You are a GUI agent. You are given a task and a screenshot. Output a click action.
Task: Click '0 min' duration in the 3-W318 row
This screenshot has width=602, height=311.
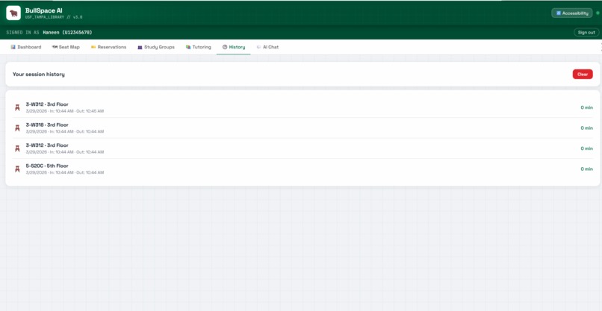click(x=586, y=128)
